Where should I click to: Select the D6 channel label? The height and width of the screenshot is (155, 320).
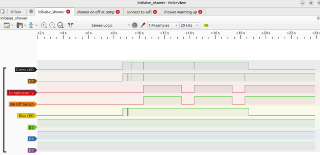tap(32, 139)
